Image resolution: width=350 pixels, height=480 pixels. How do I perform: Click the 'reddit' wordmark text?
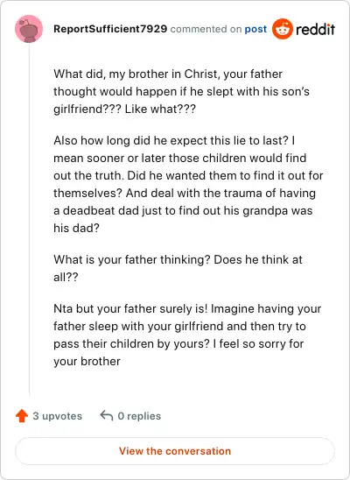[315, 29]
